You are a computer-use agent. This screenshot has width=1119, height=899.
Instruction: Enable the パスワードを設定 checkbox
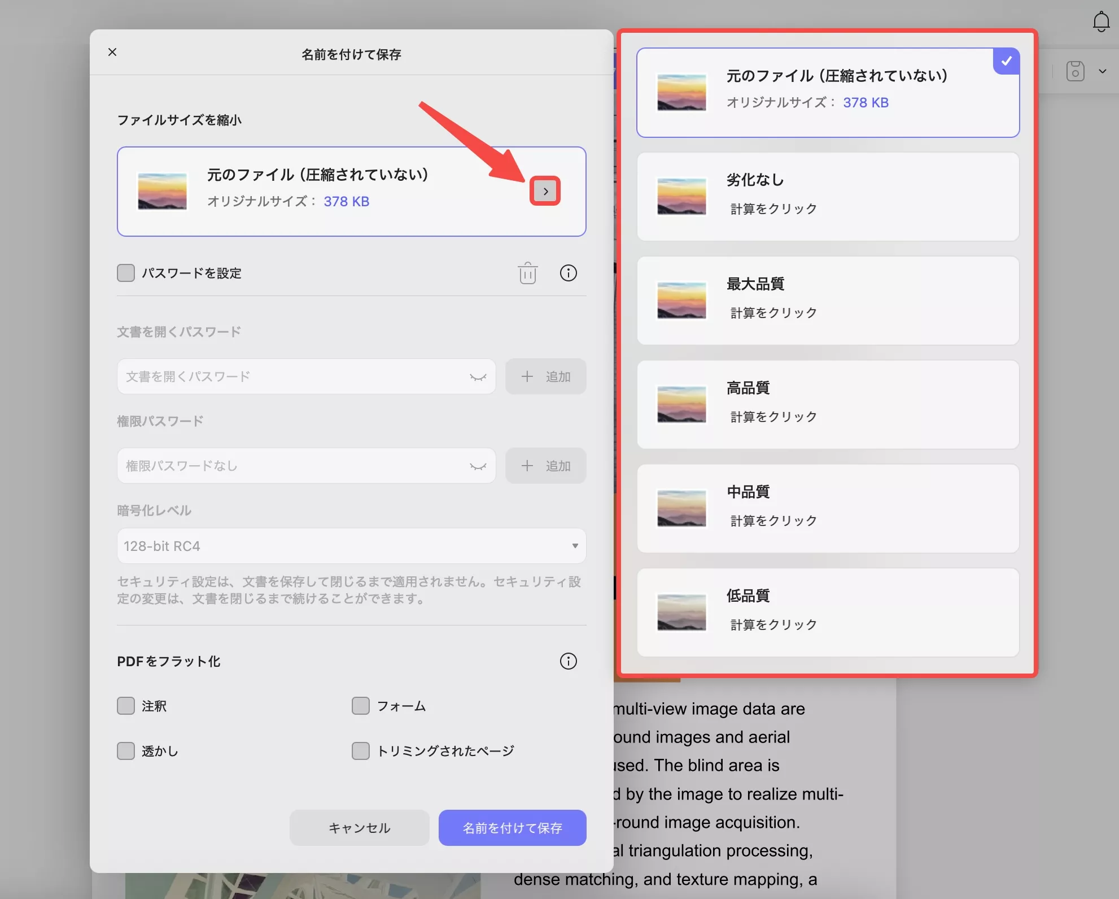[125, 273]
